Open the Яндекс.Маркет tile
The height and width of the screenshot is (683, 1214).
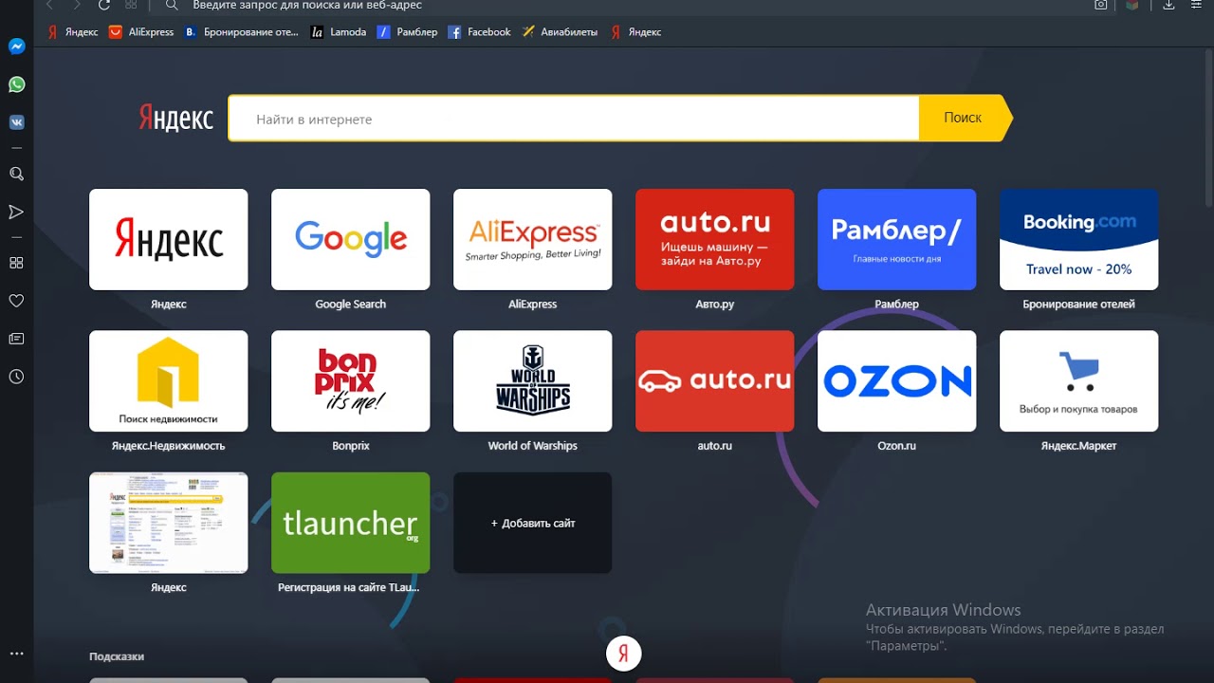1079,380
